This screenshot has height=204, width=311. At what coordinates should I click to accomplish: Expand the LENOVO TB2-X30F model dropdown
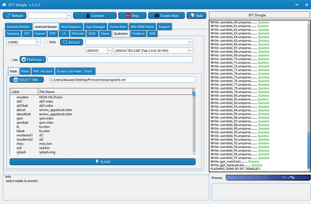point(190,51)
